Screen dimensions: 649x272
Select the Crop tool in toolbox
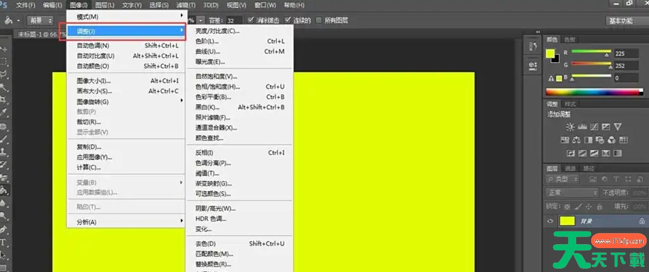coord(3,100)
